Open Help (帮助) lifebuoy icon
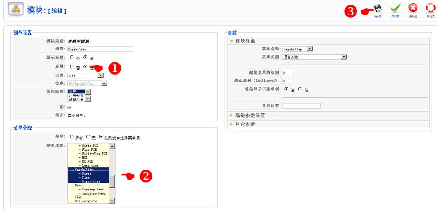The width and height of the screenshot is (437, 210). click(431, 8)
